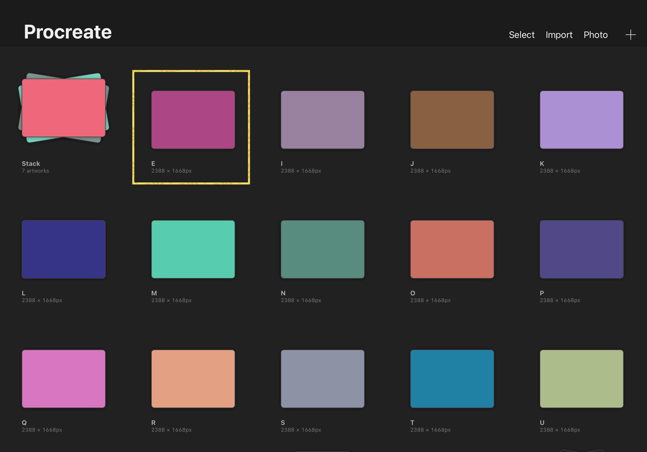Image resolution: width=647 pixels, height=452 pixels.
Task: Click the Select button
Action: (521, 35)
